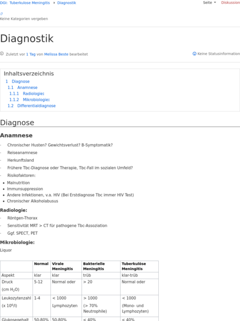Click the 'Andere Infektionen, v.a. HIV' bullet
Screen dimensions: 240x321
click(71, 195)
